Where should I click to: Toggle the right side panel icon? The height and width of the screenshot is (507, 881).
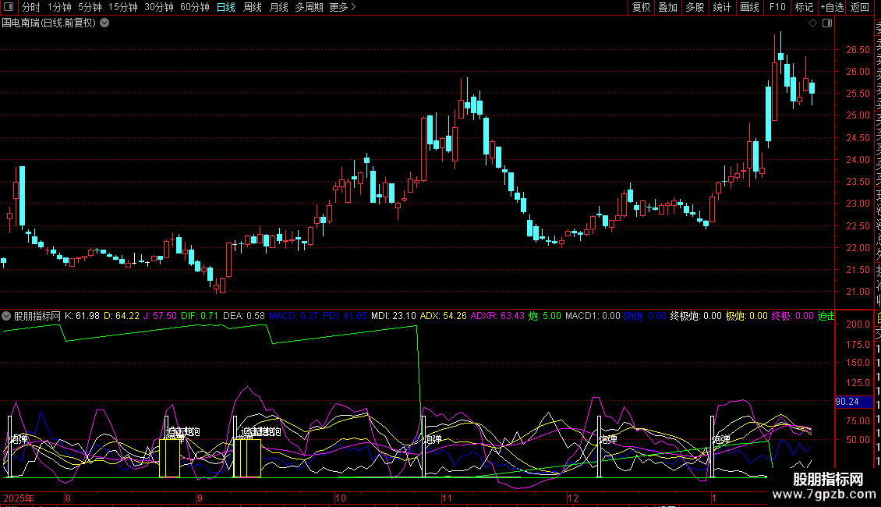click(826, 23)
